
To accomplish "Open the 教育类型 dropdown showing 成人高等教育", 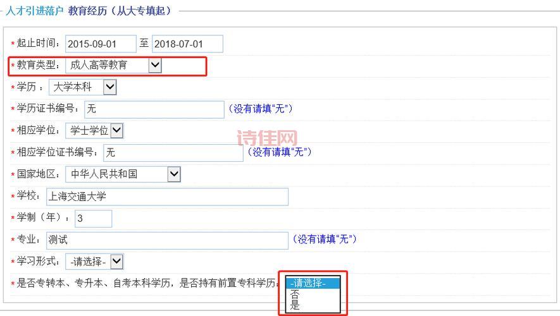I will point(113,65).
